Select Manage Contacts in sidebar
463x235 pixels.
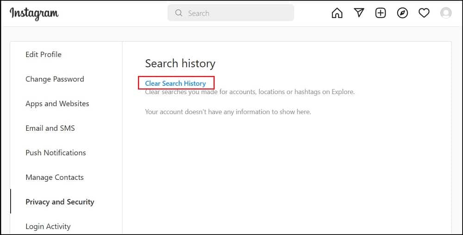click(55, 178)
